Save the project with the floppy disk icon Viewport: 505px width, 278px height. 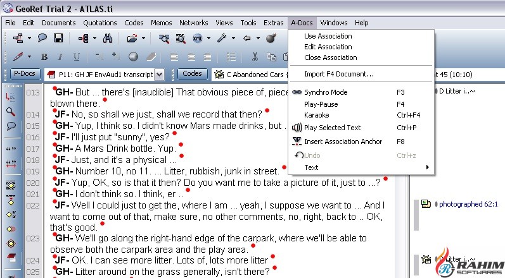click(58, 38)
